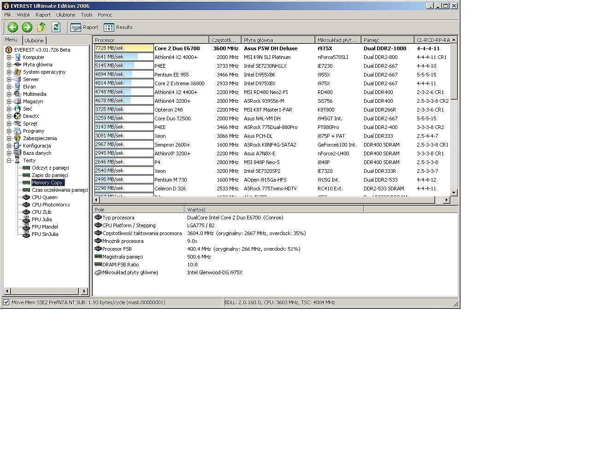Sort by the CL-RCD-RP-RA column header

pos(432,40)
